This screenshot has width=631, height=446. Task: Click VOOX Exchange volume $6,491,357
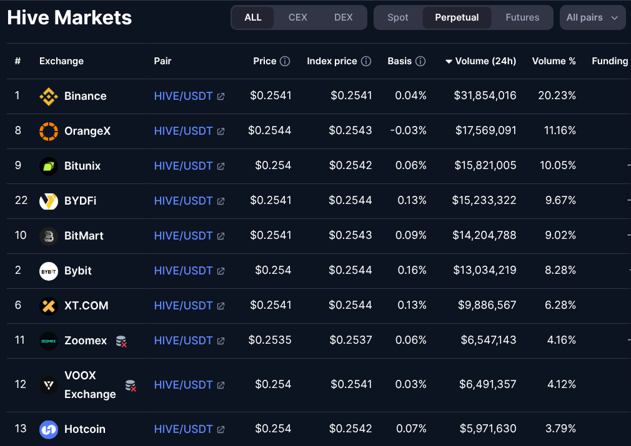click(x=488, y=384)
